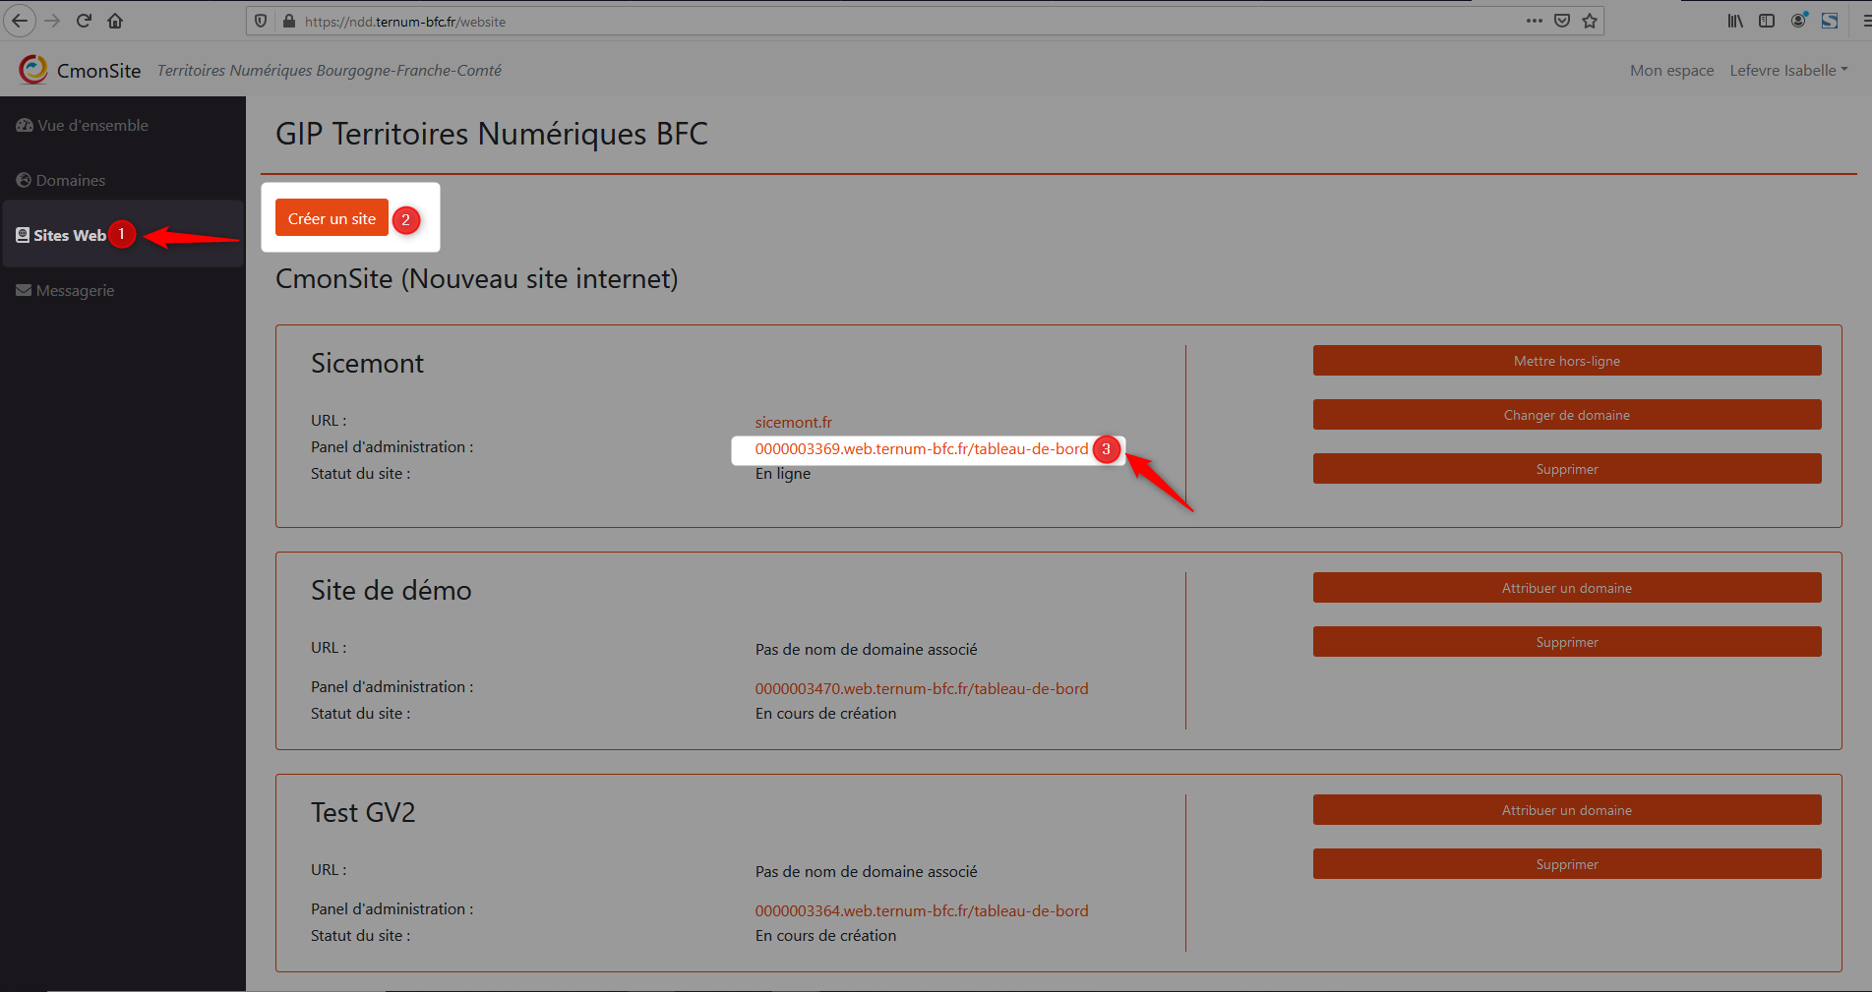Expand the Lefevre Isabelle user dropdown
1872x992 pixels.
coord(1788,70)
